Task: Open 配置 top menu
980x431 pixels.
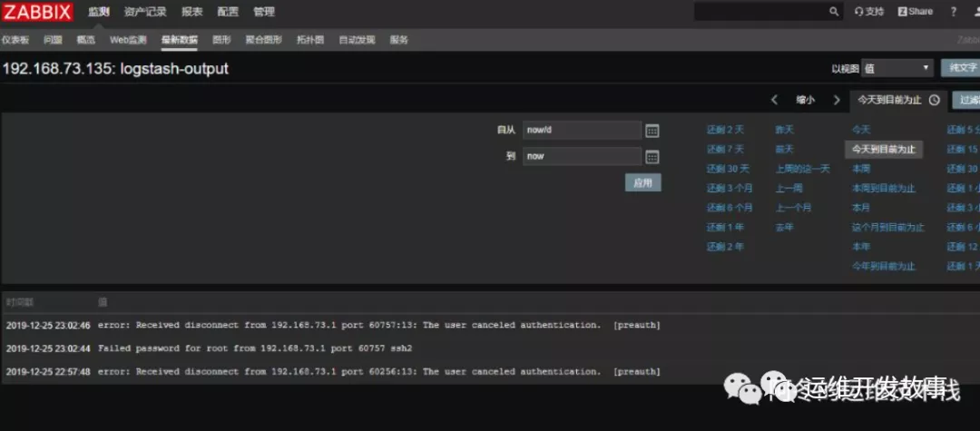Action: (x=228, y=12)
